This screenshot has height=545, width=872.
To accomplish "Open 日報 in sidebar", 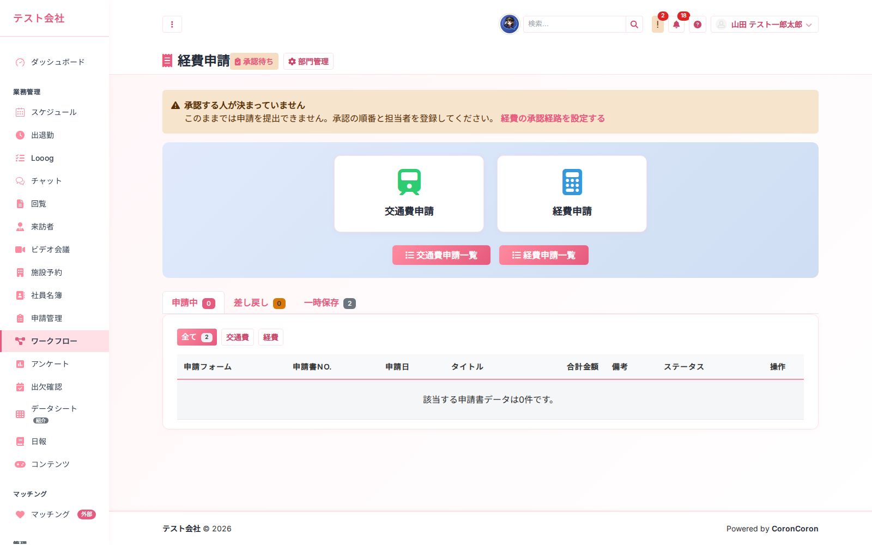I will click(55, 441).
